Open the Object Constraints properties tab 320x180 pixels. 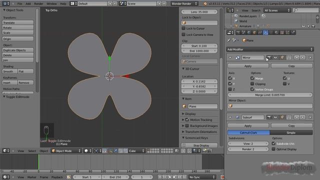[x=260, y=32]
